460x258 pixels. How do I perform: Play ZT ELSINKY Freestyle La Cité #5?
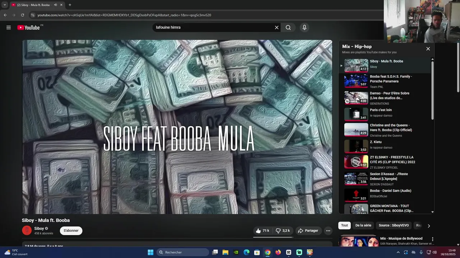[385, 162]
